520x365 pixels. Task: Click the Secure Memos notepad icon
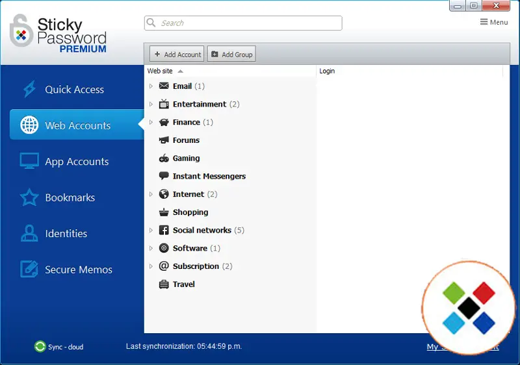click(29, 269)
